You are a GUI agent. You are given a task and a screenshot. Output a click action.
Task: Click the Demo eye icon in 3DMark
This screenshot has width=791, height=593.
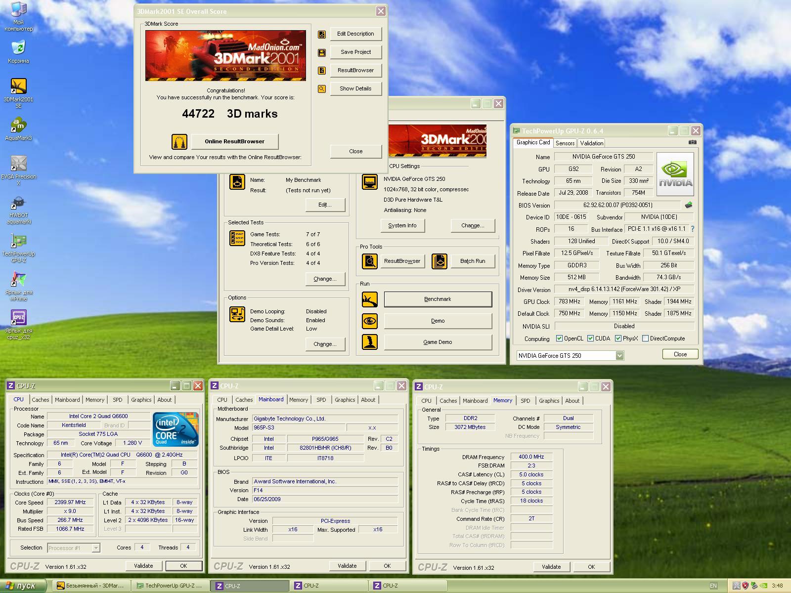click(x=370, y=321)
